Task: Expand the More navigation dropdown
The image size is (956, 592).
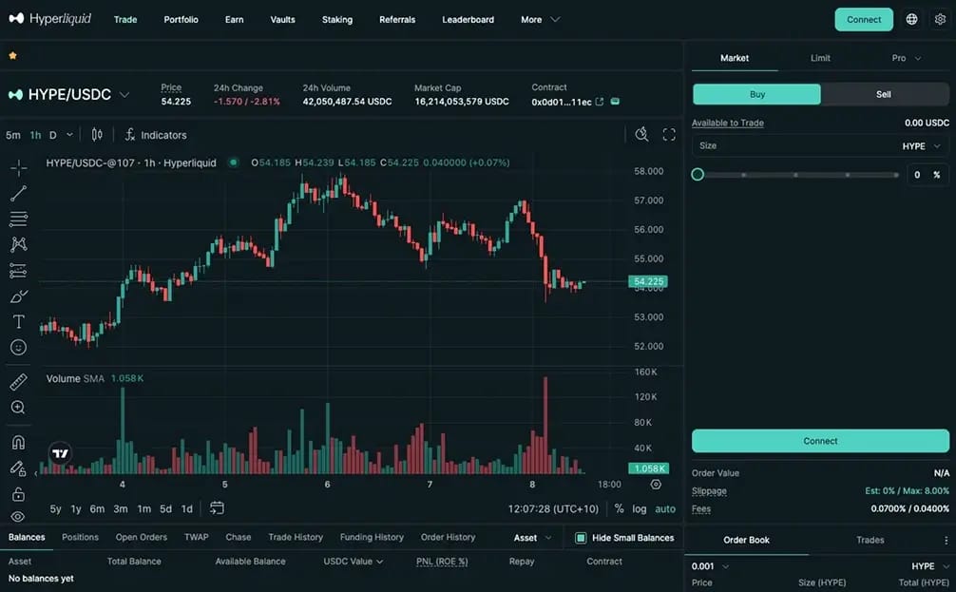Action: pos(539,20)
